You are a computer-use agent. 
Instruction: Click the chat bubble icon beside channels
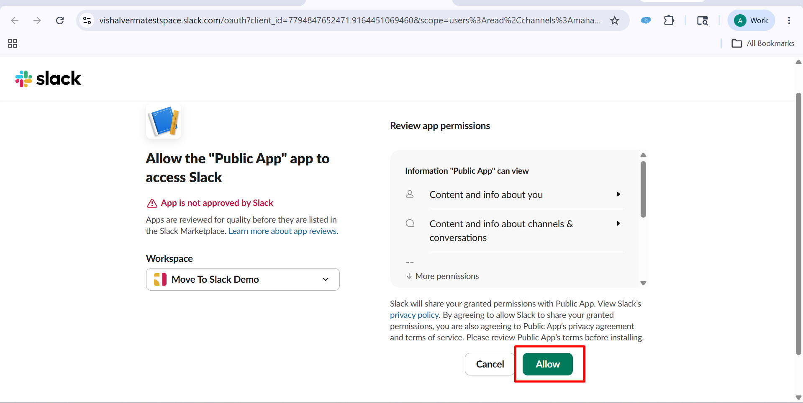point(410,223)
